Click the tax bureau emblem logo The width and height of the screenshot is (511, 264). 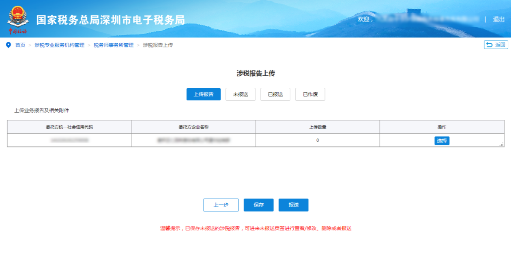click(17, 19)
